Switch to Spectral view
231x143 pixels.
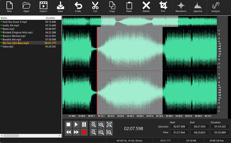(x=198, y=7)
